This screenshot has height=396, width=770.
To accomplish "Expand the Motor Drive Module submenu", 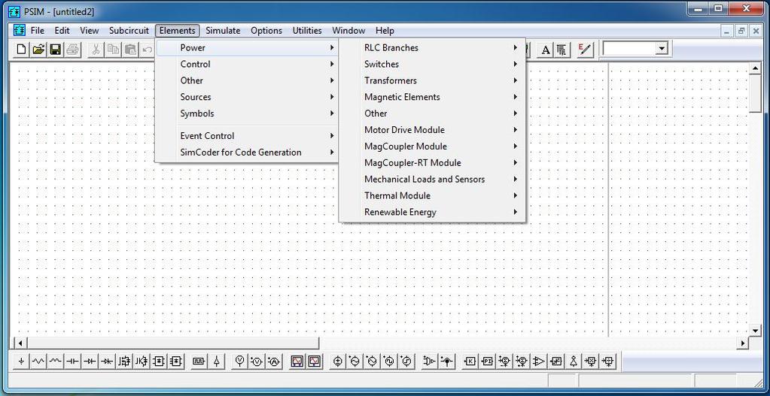I will click(x=433, y=130).
